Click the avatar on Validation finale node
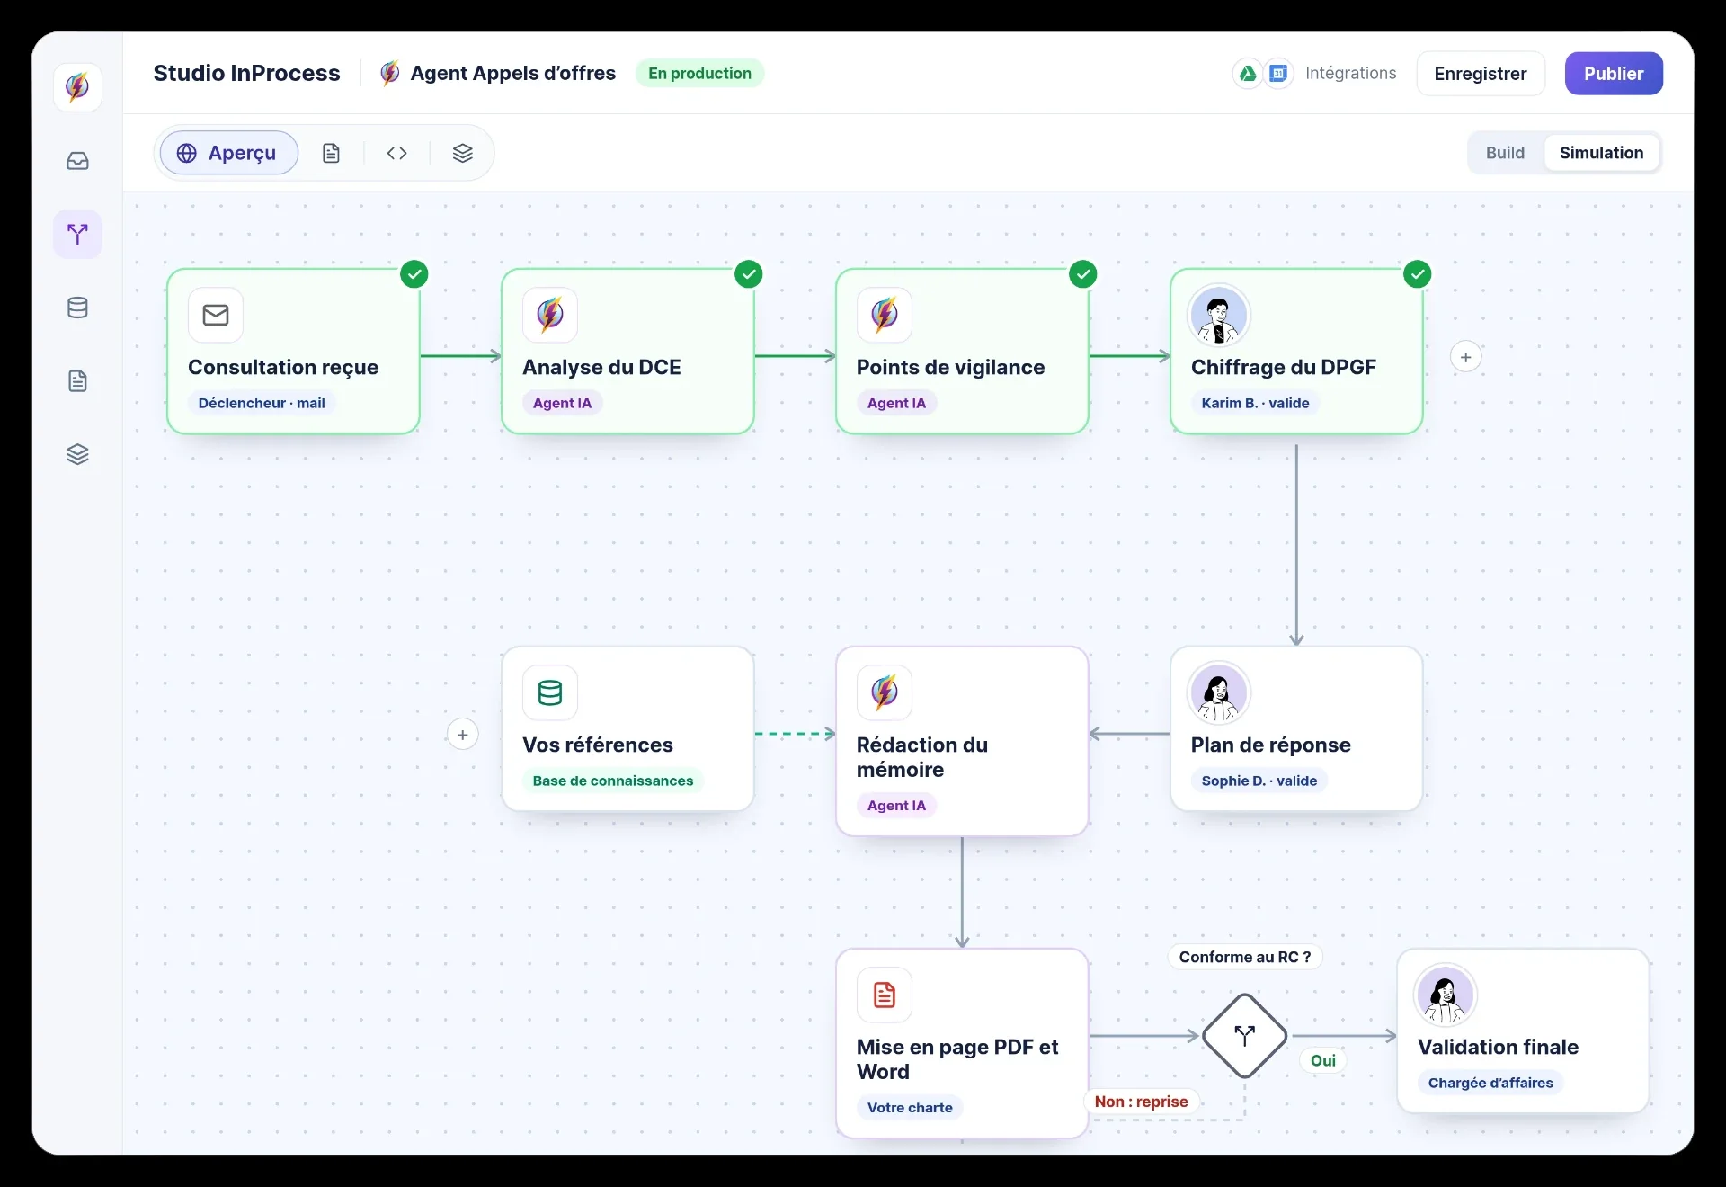The image size is (1726, 1187). coord(1446,995)
